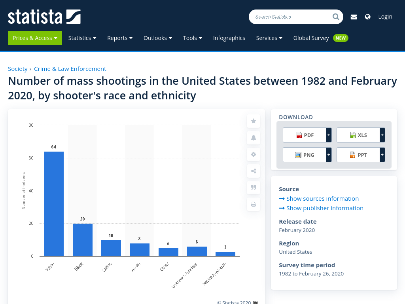This screenshot has width=405, height=304.
Task: Download the chart as PPT
Action: pyautogui.click(x=358, y=155)
